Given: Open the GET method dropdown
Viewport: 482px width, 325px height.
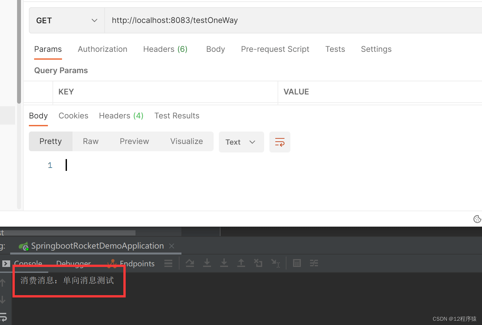Looking at the screenshot, I should click(67, 21).
